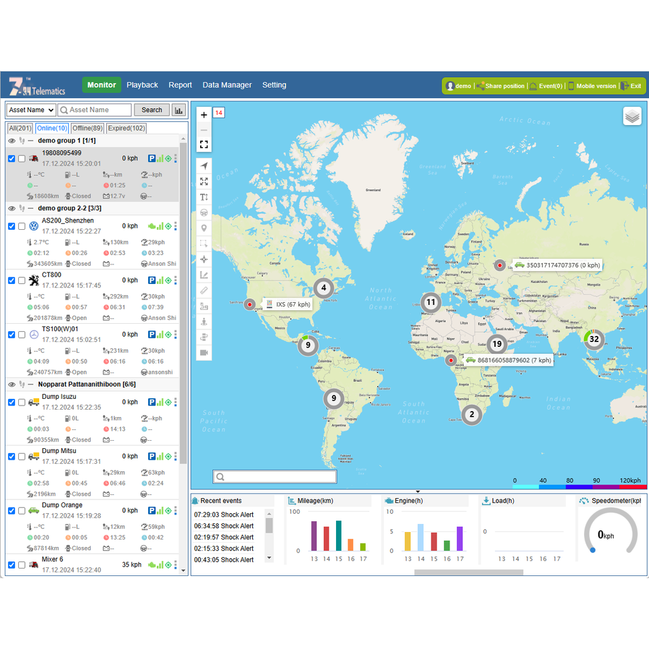Open the three-dot menu for 19808095499

click(x=176, y=158)
